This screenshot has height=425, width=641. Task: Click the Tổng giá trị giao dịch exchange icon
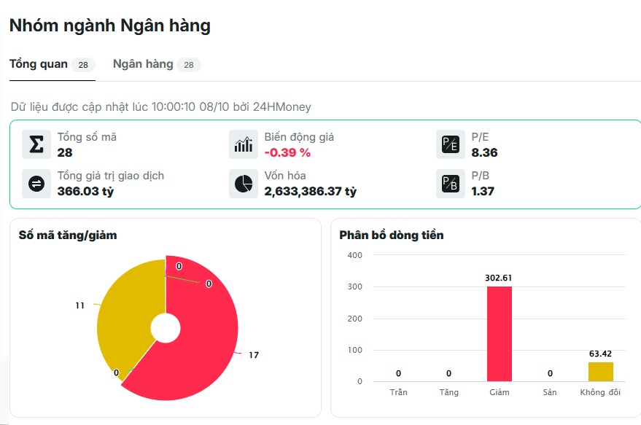36,184
